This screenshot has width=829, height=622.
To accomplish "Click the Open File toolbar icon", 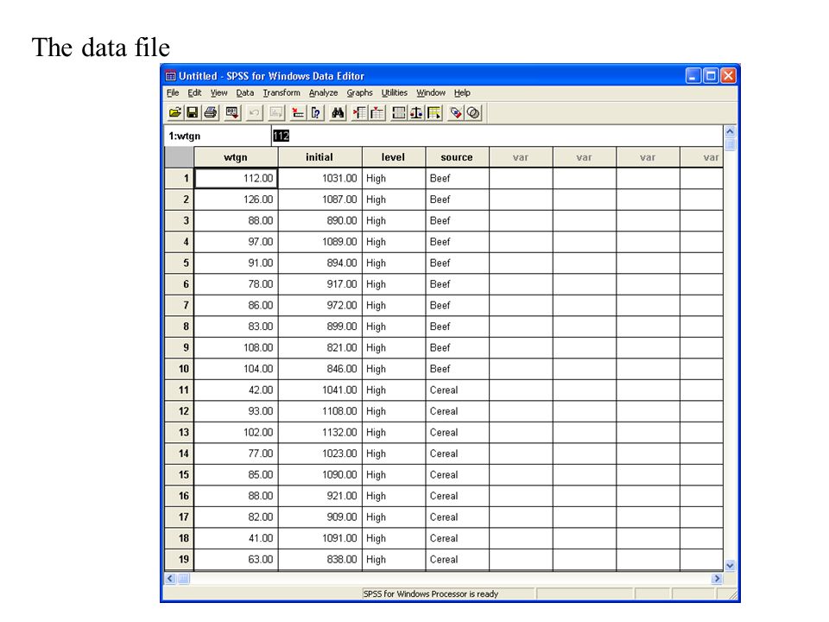I will [x=175, y=112].
